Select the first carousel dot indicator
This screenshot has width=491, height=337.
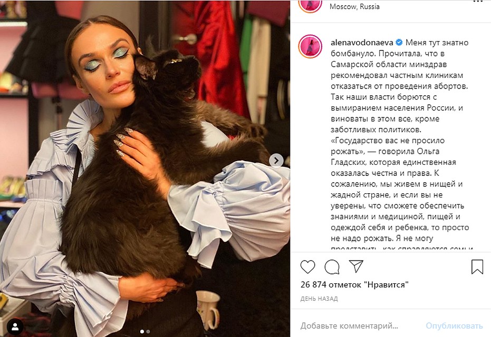142,331
